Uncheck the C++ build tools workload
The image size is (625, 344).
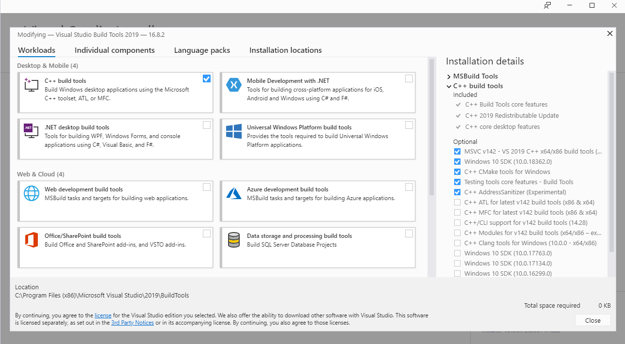(x=207, y=78)
